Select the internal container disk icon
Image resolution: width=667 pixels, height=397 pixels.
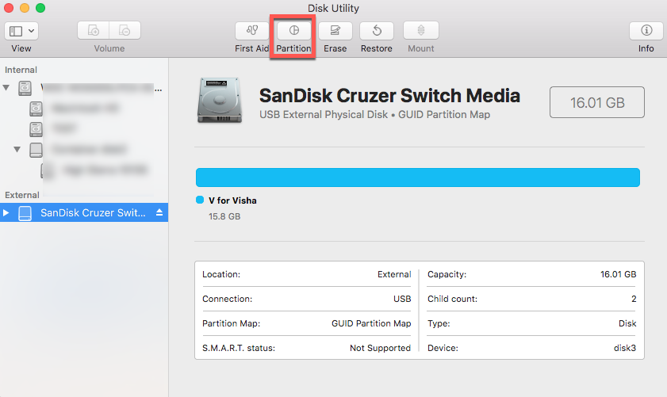(x=36, y=150)
